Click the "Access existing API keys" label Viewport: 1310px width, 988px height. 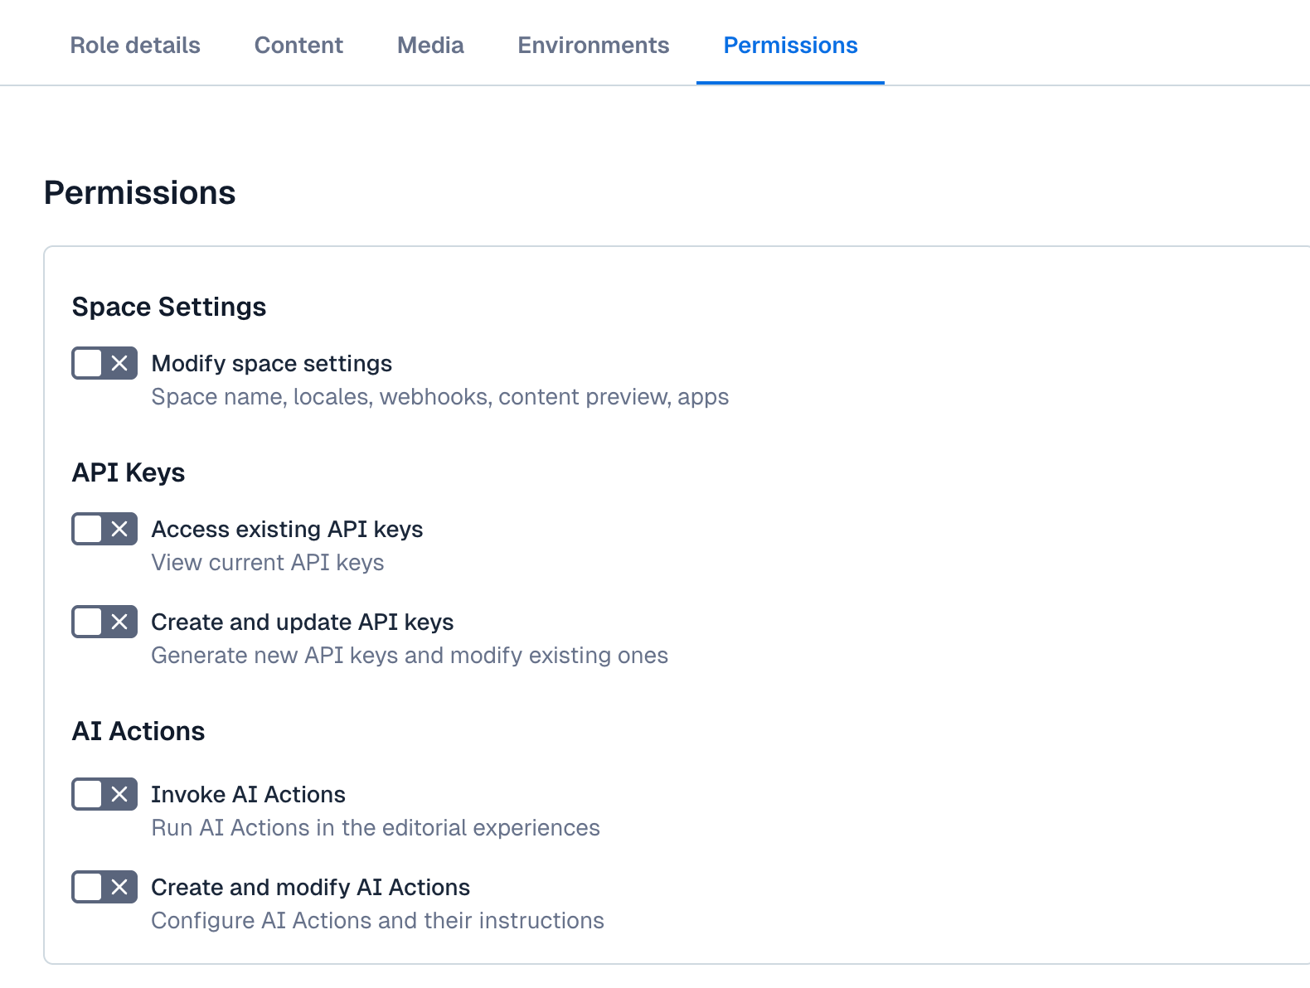pyautogui.click(x=287, y=529)
